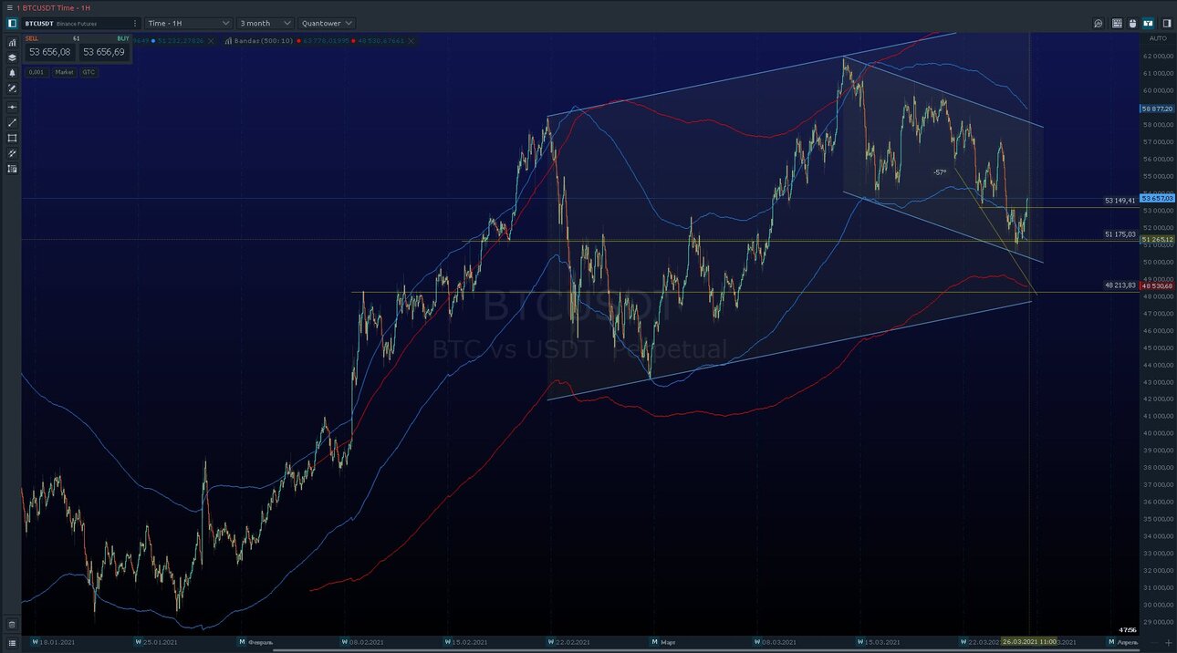The image size is (1177, 653).
Task: Click the 51 175,03 horizontal line label
Action: [1120, 234]
